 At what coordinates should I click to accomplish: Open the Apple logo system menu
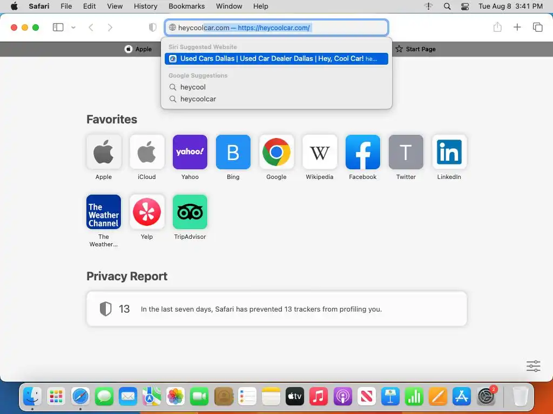coord(14,6)
